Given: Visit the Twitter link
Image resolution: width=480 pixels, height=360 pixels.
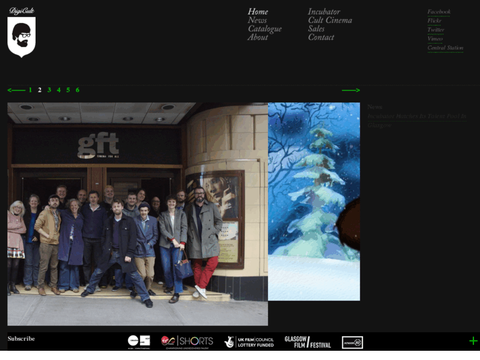Looking at the screenshot, I should [x=436, y=30].
